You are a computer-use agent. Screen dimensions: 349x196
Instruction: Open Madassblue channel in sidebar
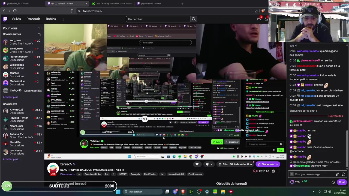[x=22, y=83]
